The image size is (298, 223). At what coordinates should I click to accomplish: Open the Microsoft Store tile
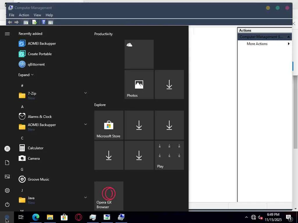[x=109, y=125]
